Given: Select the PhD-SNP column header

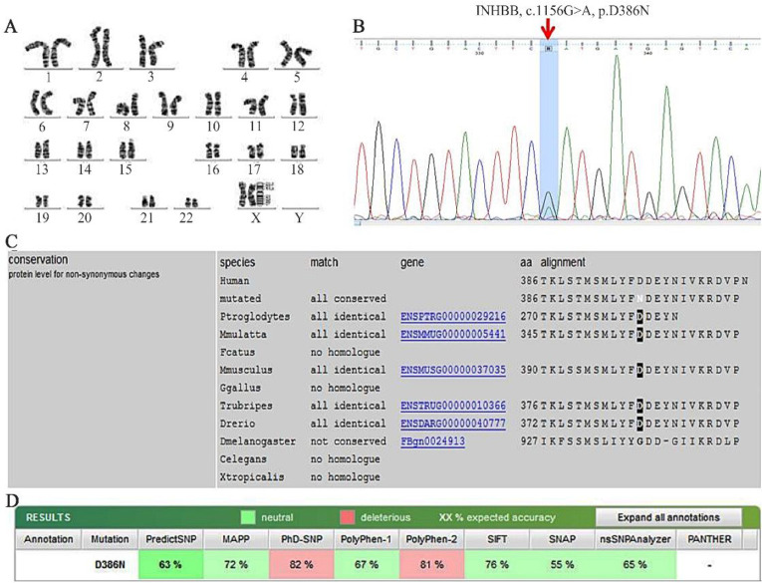Looking at the screenshot, I should (x=301, y=539).
